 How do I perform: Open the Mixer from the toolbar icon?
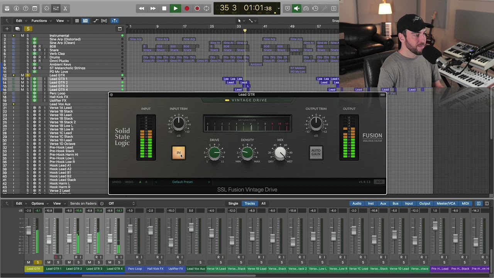[x=56, y=8]
